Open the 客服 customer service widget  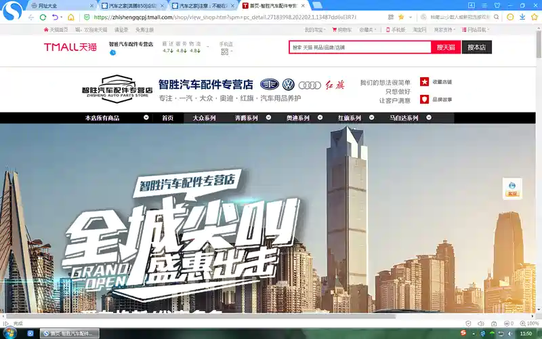(x=512, y=188)
